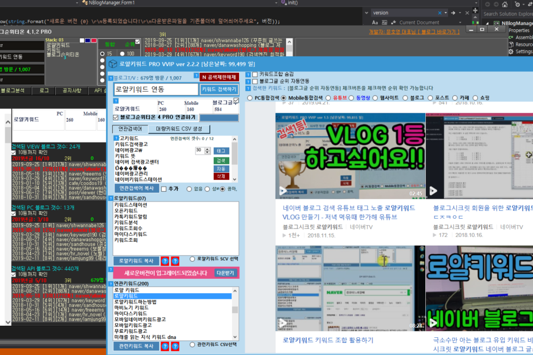This screenshot has width=533, height=355.
Task: Select 쇼핑 search type
Action: 475,98
